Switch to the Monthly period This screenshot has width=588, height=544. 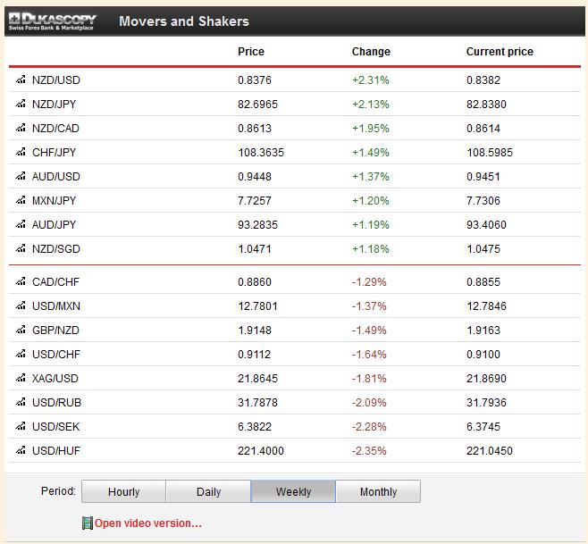pyautogui.click(x=378, y=492)
